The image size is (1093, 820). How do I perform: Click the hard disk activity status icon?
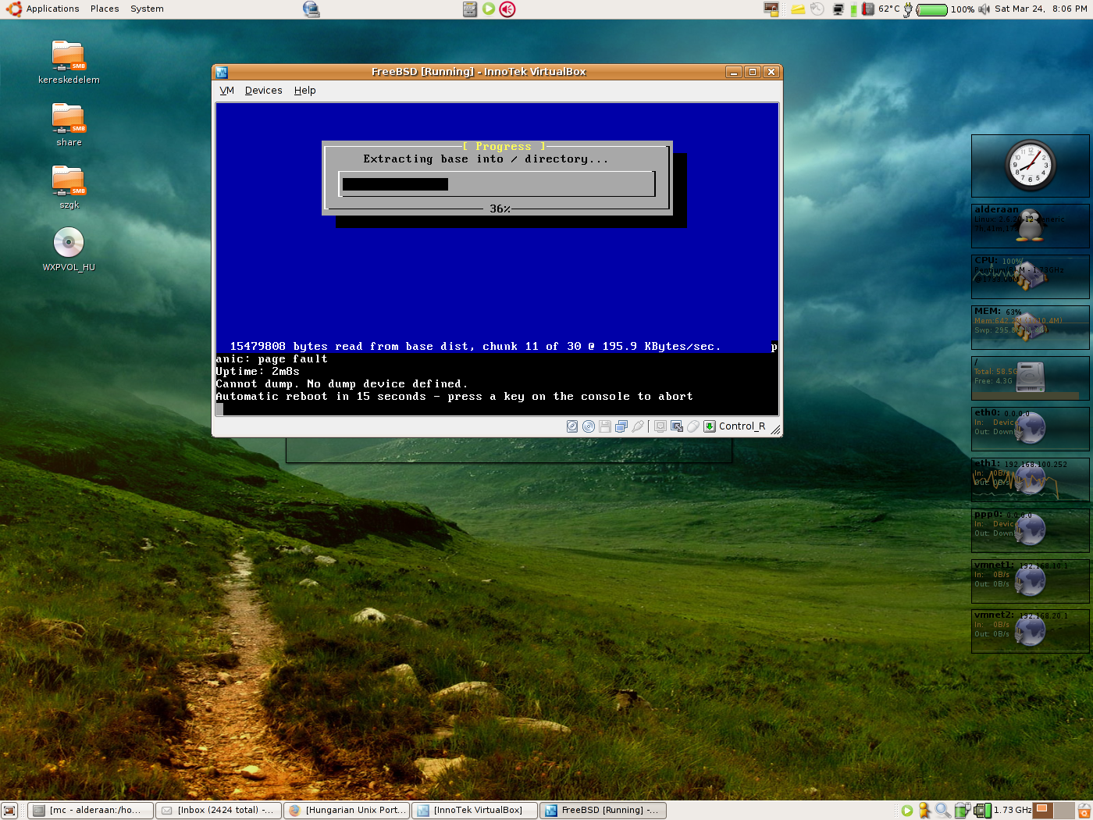572,426
